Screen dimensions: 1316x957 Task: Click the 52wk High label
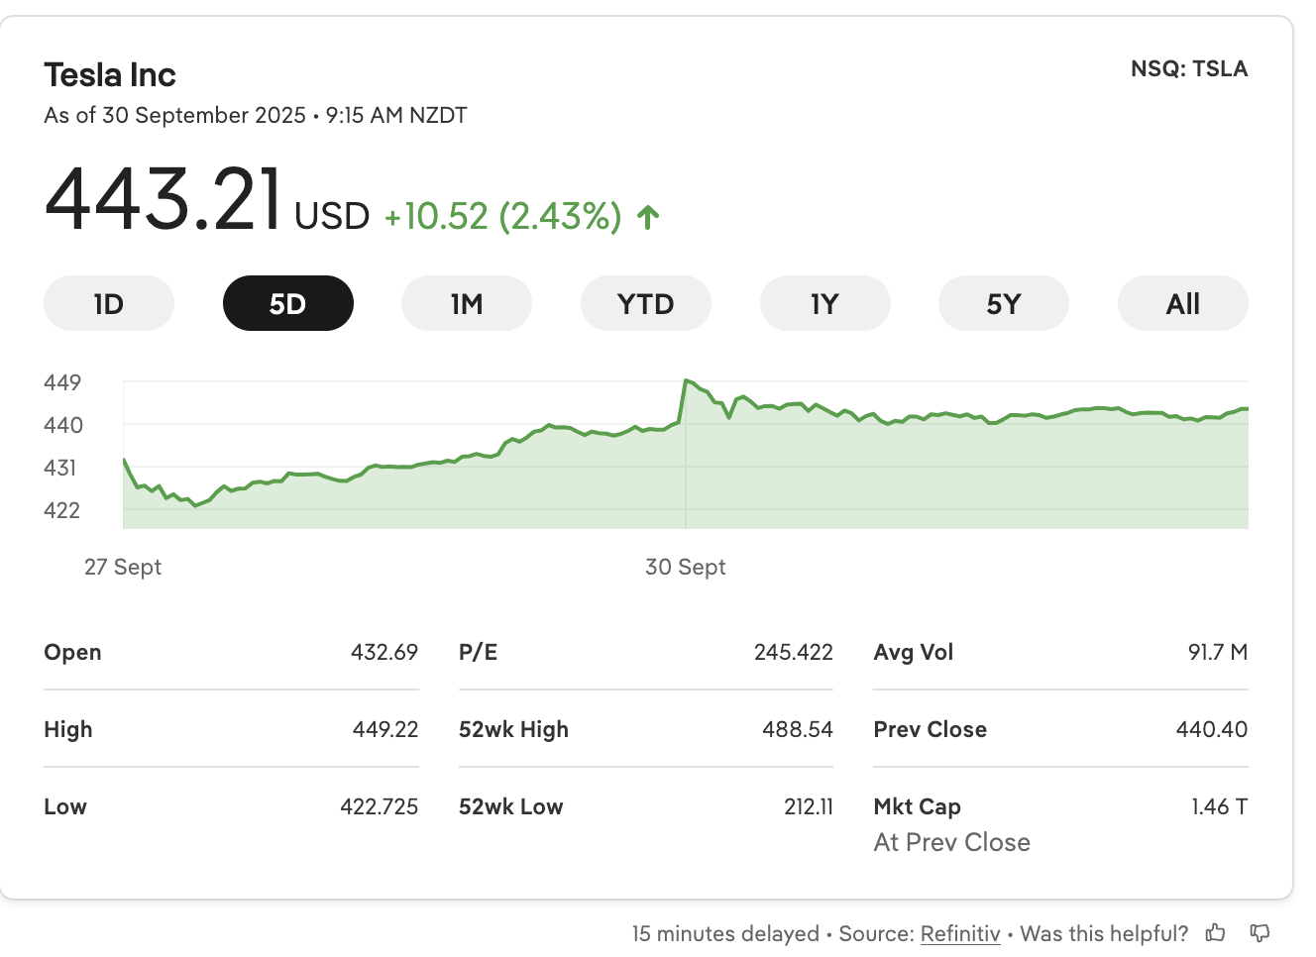point(513,729)
